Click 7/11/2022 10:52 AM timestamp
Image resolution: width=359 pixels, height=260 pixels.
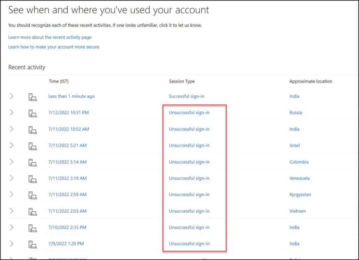point(68,129)
